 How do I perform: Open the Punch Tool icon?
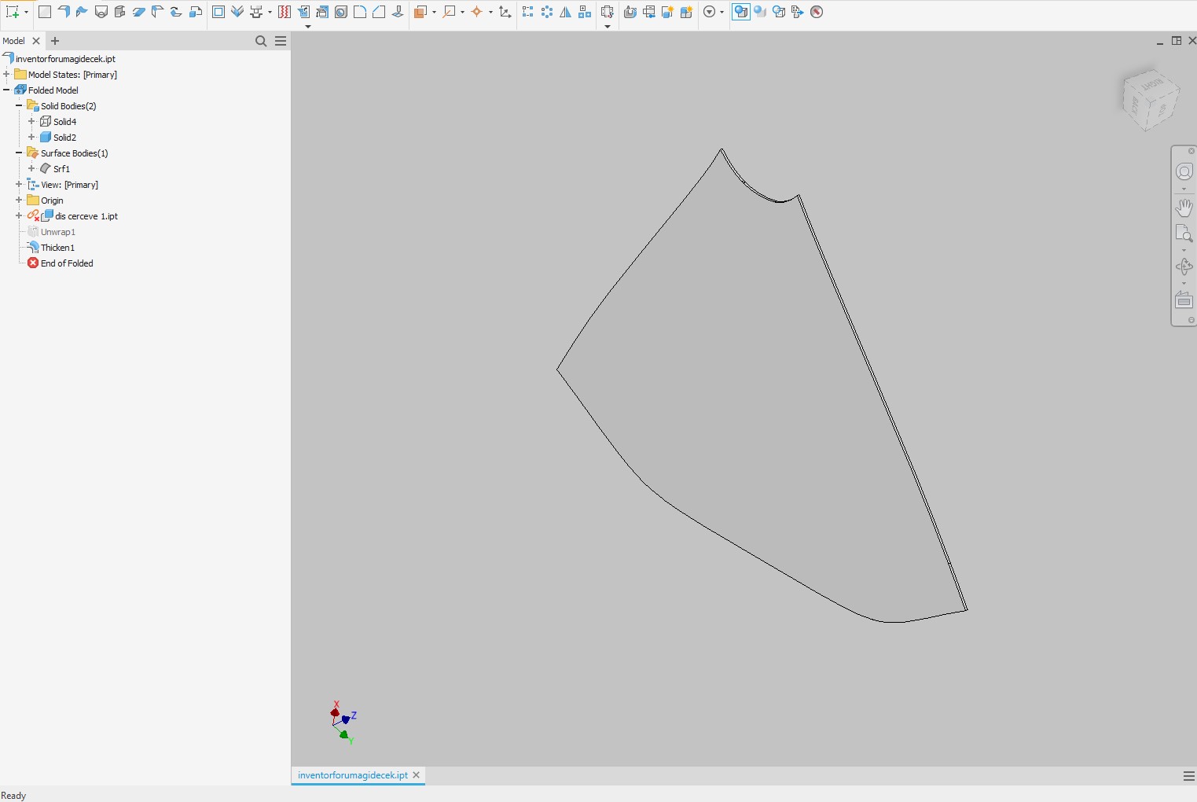pyautogui.click(x=257, y=12)
